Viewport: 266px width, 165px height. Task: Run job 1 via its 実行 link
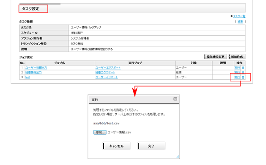pyautogui.click(x=237, y=68)
